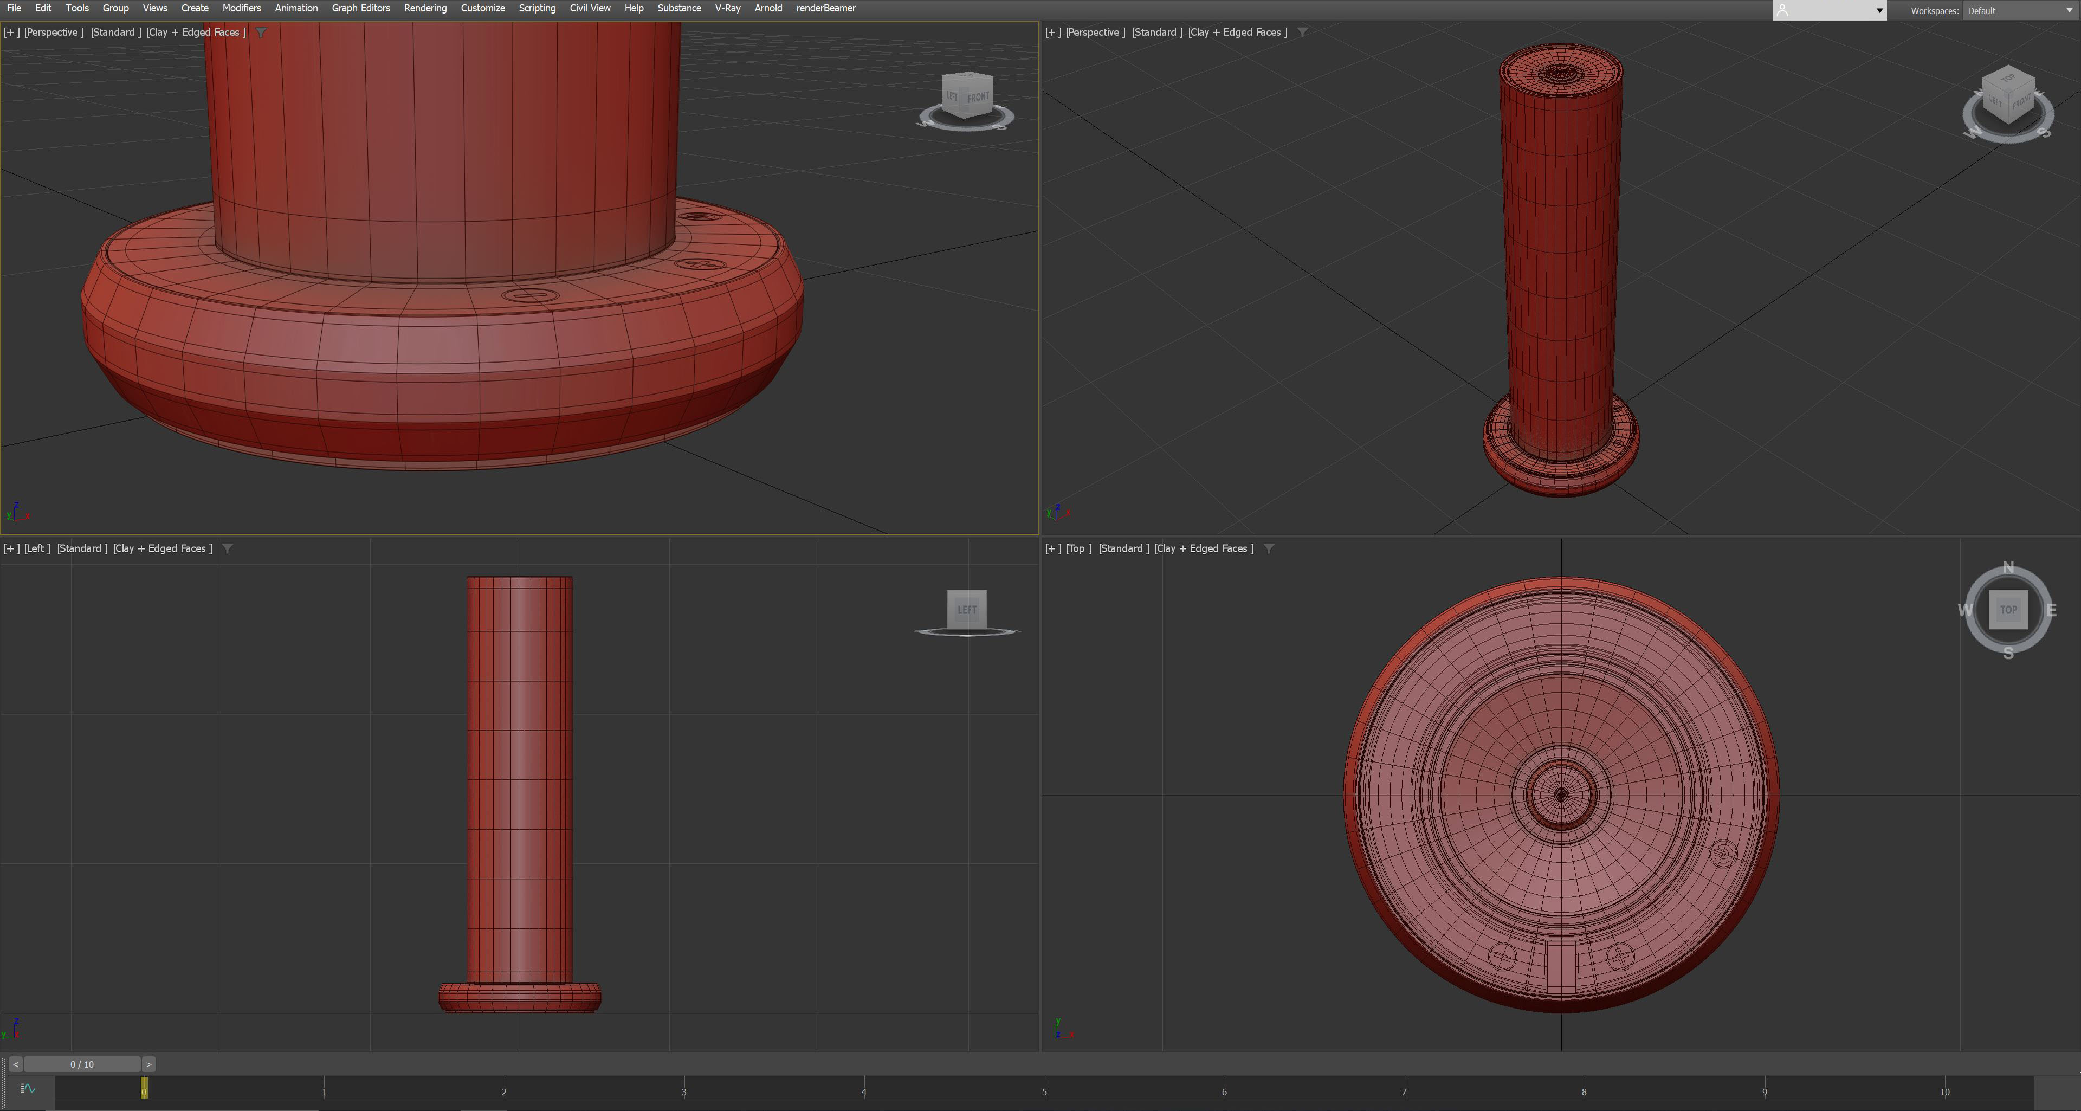Click the FRONT face on the Perspective ViewCube
Viewport: 2081px width, 1111px height.
tap(979, 96)
